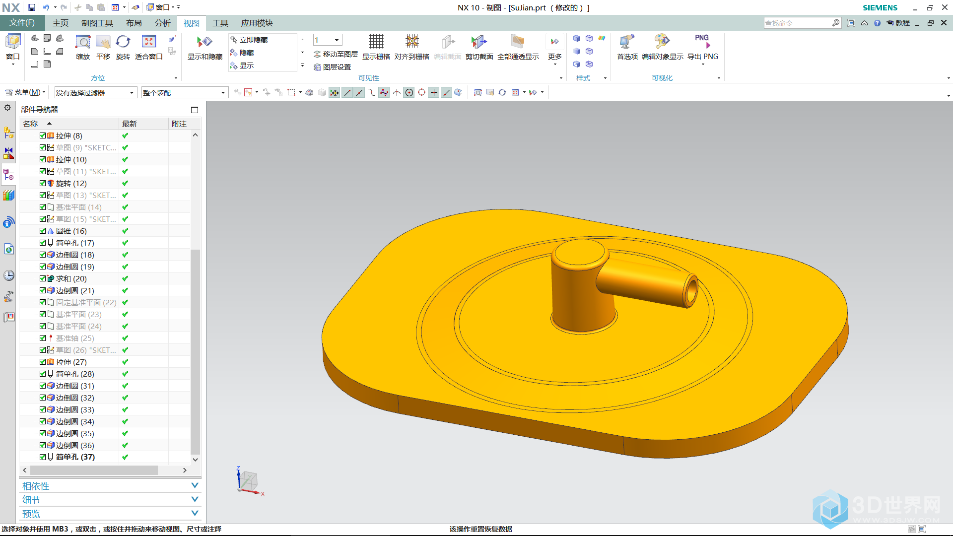The width and height of the screenshot is (953, 536).
Task: Click the 最新 column header
Action: pyautogui.click(x=144, y=124)
